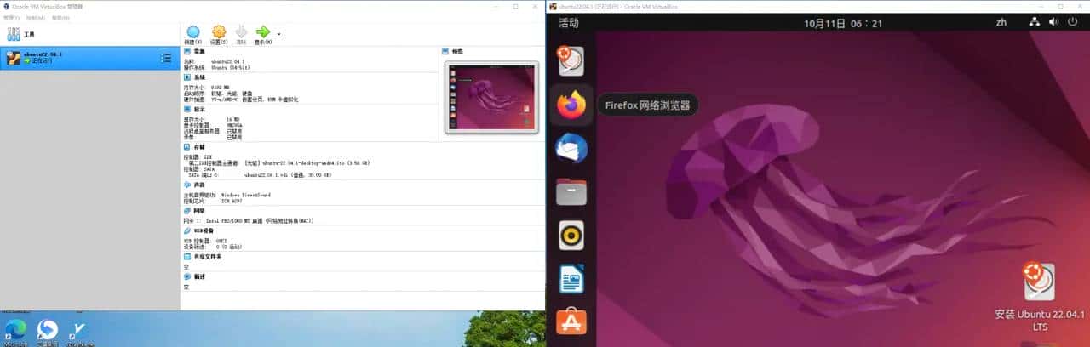Screen dimensions: 1090x347
Task: Click the New (新建) VM toolbar icon
Action: [193, 32]
